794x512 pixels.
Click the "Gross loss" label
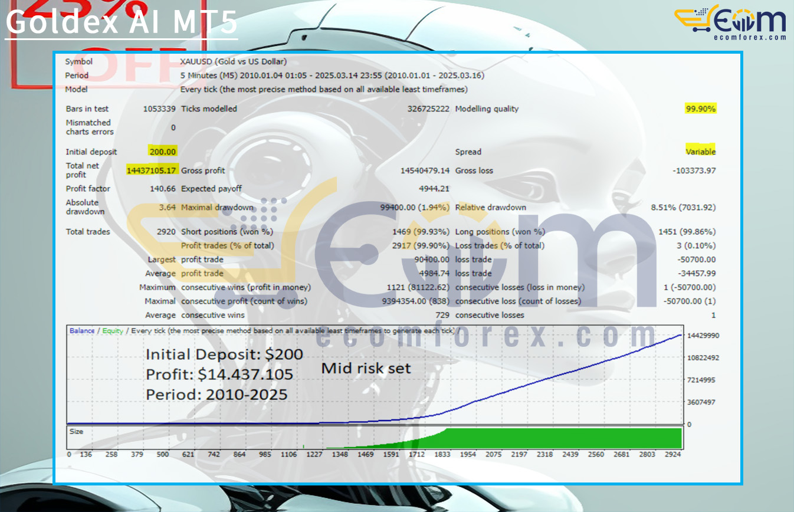pos(474,170)
